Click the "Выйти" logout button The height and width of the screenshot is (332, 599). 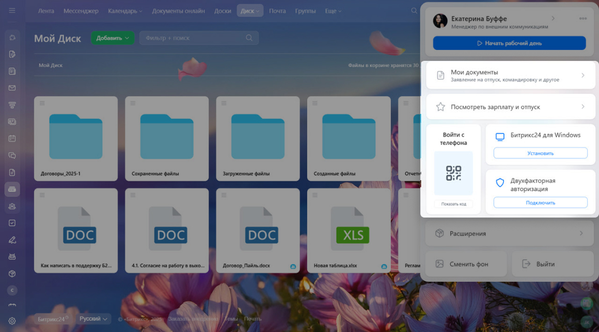(x=553, y=264)
